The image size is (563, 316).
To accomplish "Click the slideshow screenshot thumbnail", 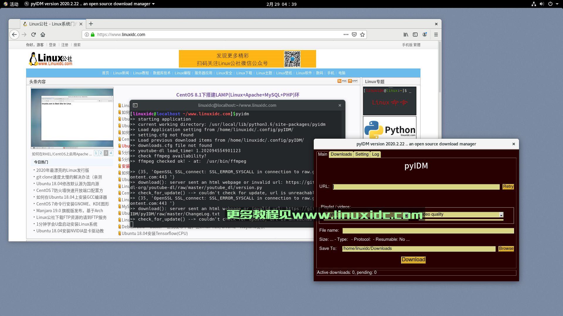I will pyautogui.click(x=72, y=118).
